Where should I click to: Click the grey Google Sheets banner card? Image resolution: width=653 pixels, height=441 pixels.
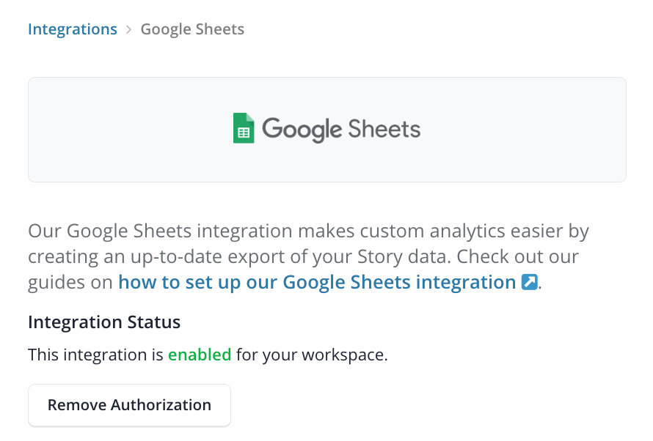point(327,129)
